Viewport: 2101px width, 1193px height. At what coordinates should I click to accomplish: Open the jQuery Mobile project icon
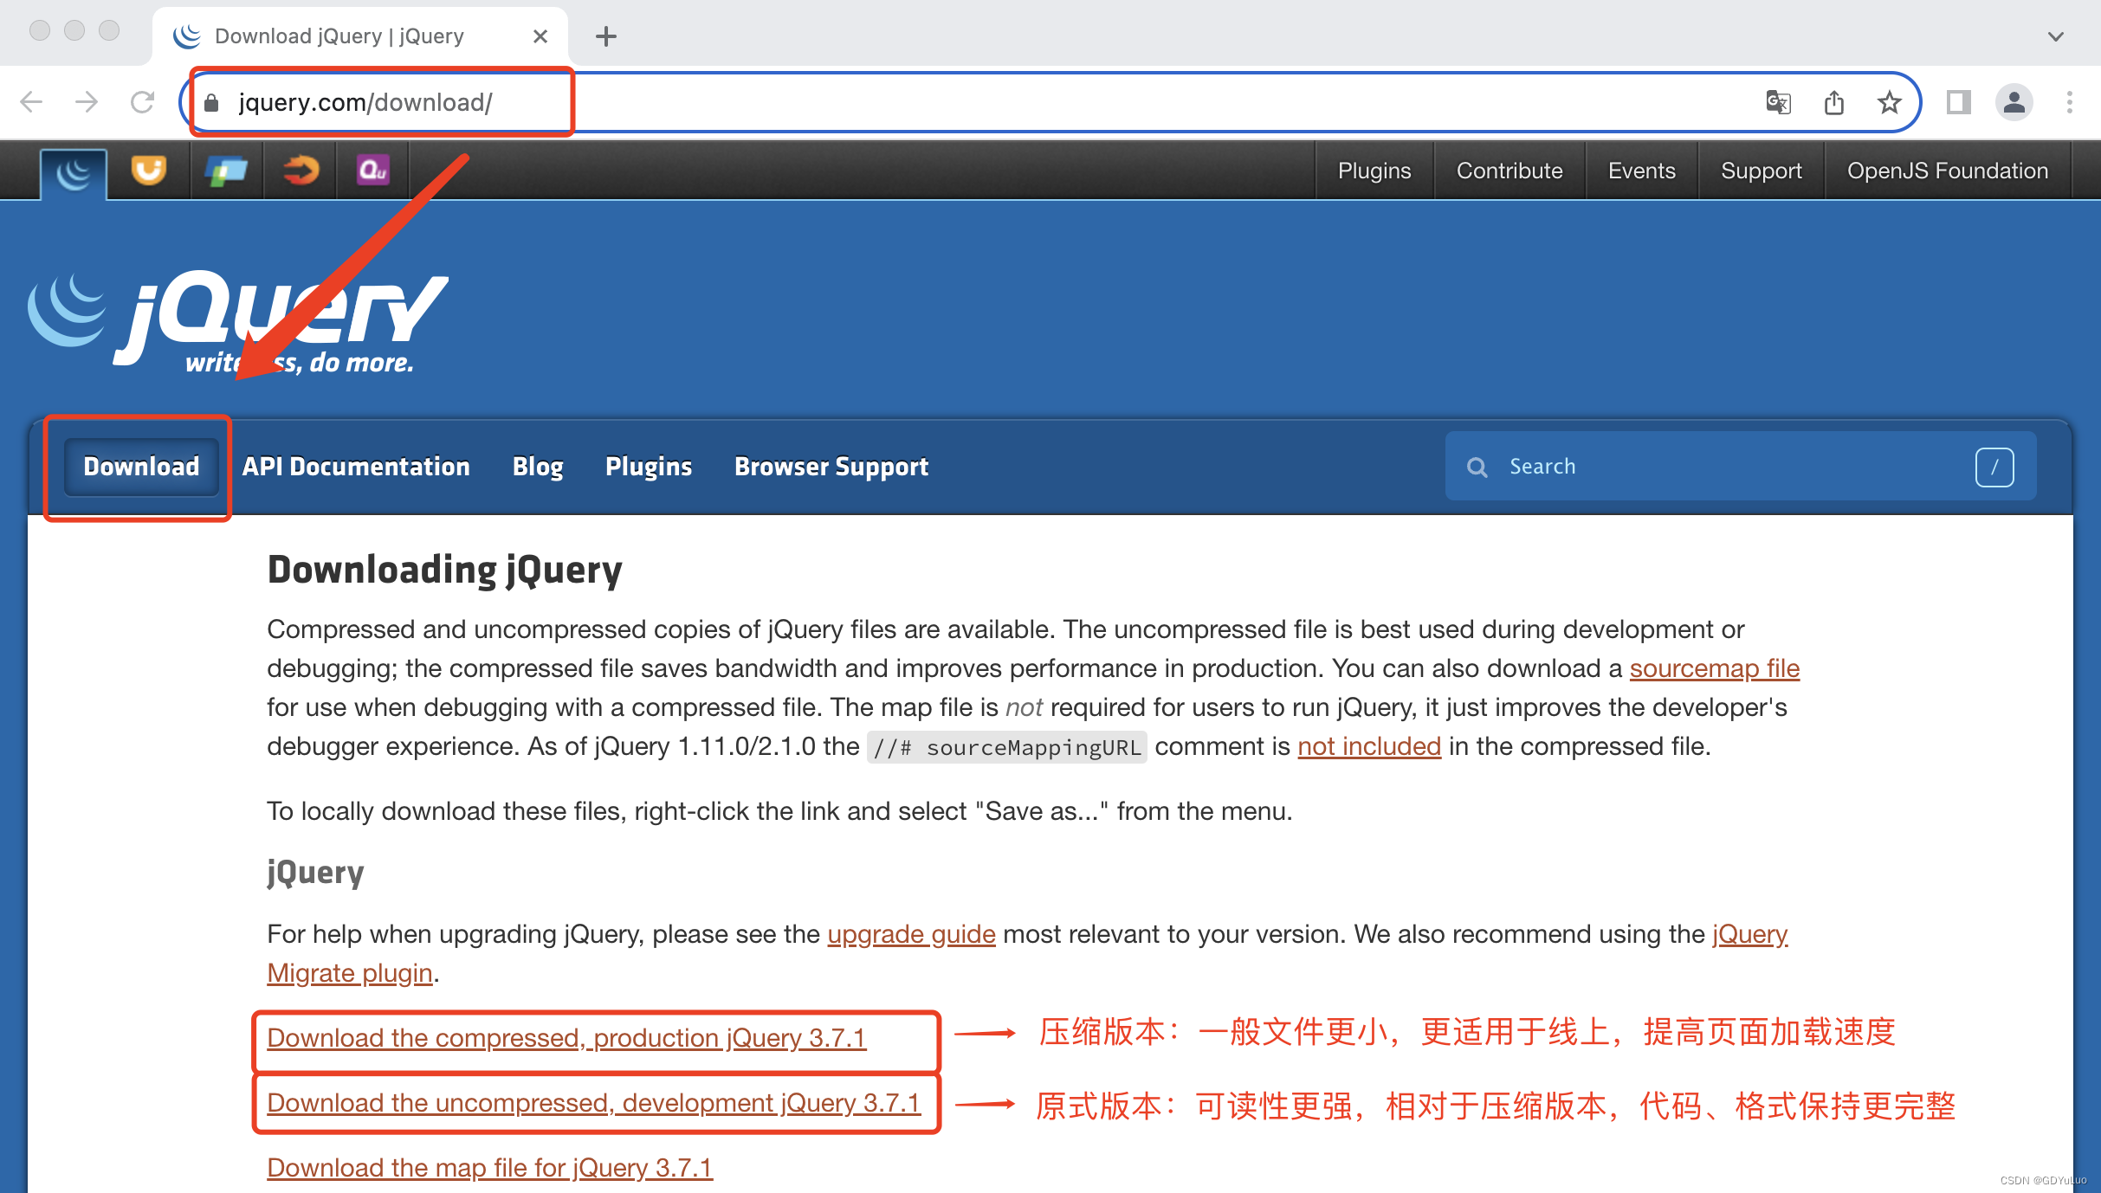226,171
